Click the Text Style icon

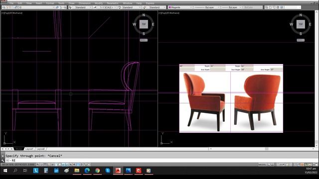pos(70,7)
